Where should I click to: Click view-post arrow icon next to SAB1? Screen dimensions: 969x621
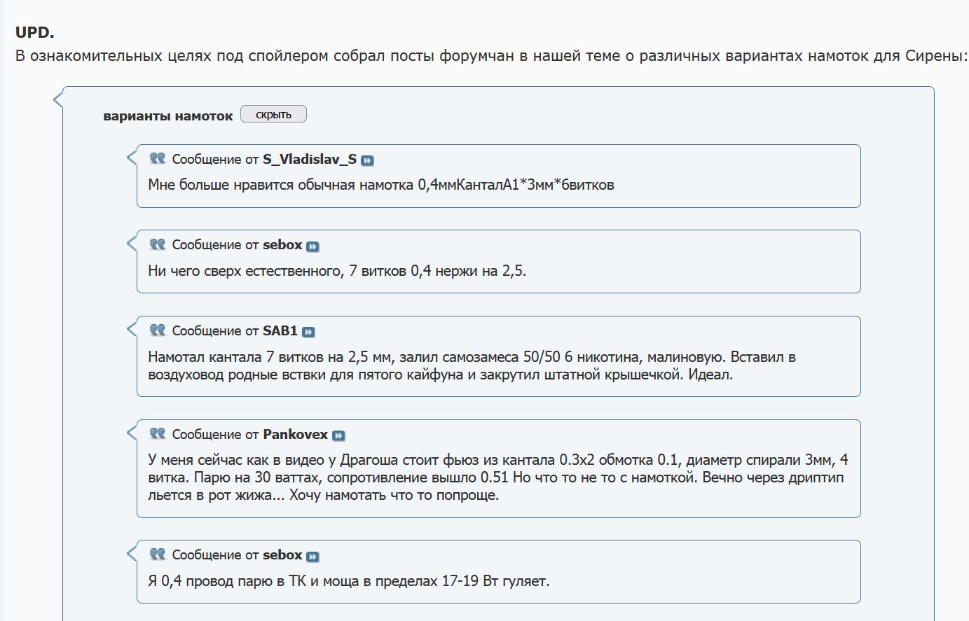(x=308, y=332)
